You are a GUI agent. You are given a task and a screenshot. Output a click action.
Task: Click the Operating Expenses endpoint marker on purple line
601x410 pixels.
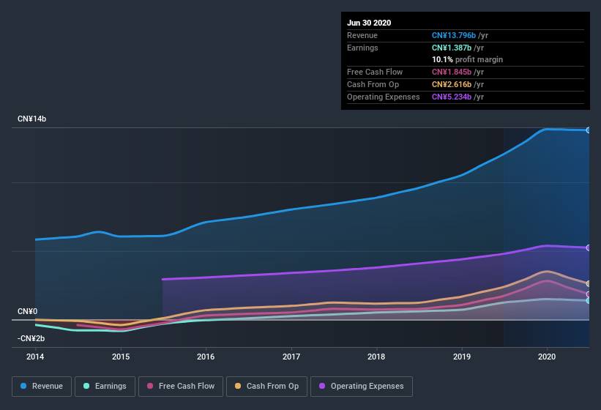click(x=588, y=248)
